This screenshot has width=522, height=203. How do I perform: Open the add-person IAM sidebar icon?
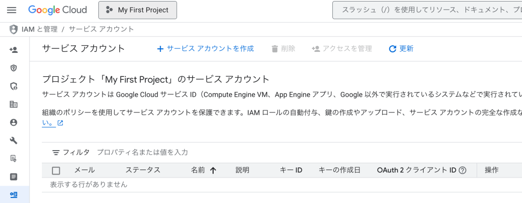tap(14, 50)
